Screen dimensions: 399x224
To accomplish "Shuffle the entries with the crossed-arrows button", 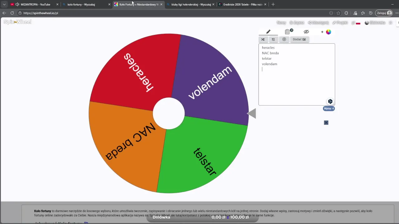I will pyautogui.click(x=263, y=40).
